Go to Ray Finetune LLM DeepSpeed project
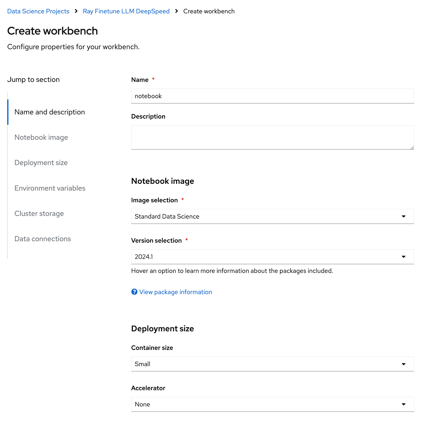This screenshot has width=448, height=422. (x=126, y=11)
